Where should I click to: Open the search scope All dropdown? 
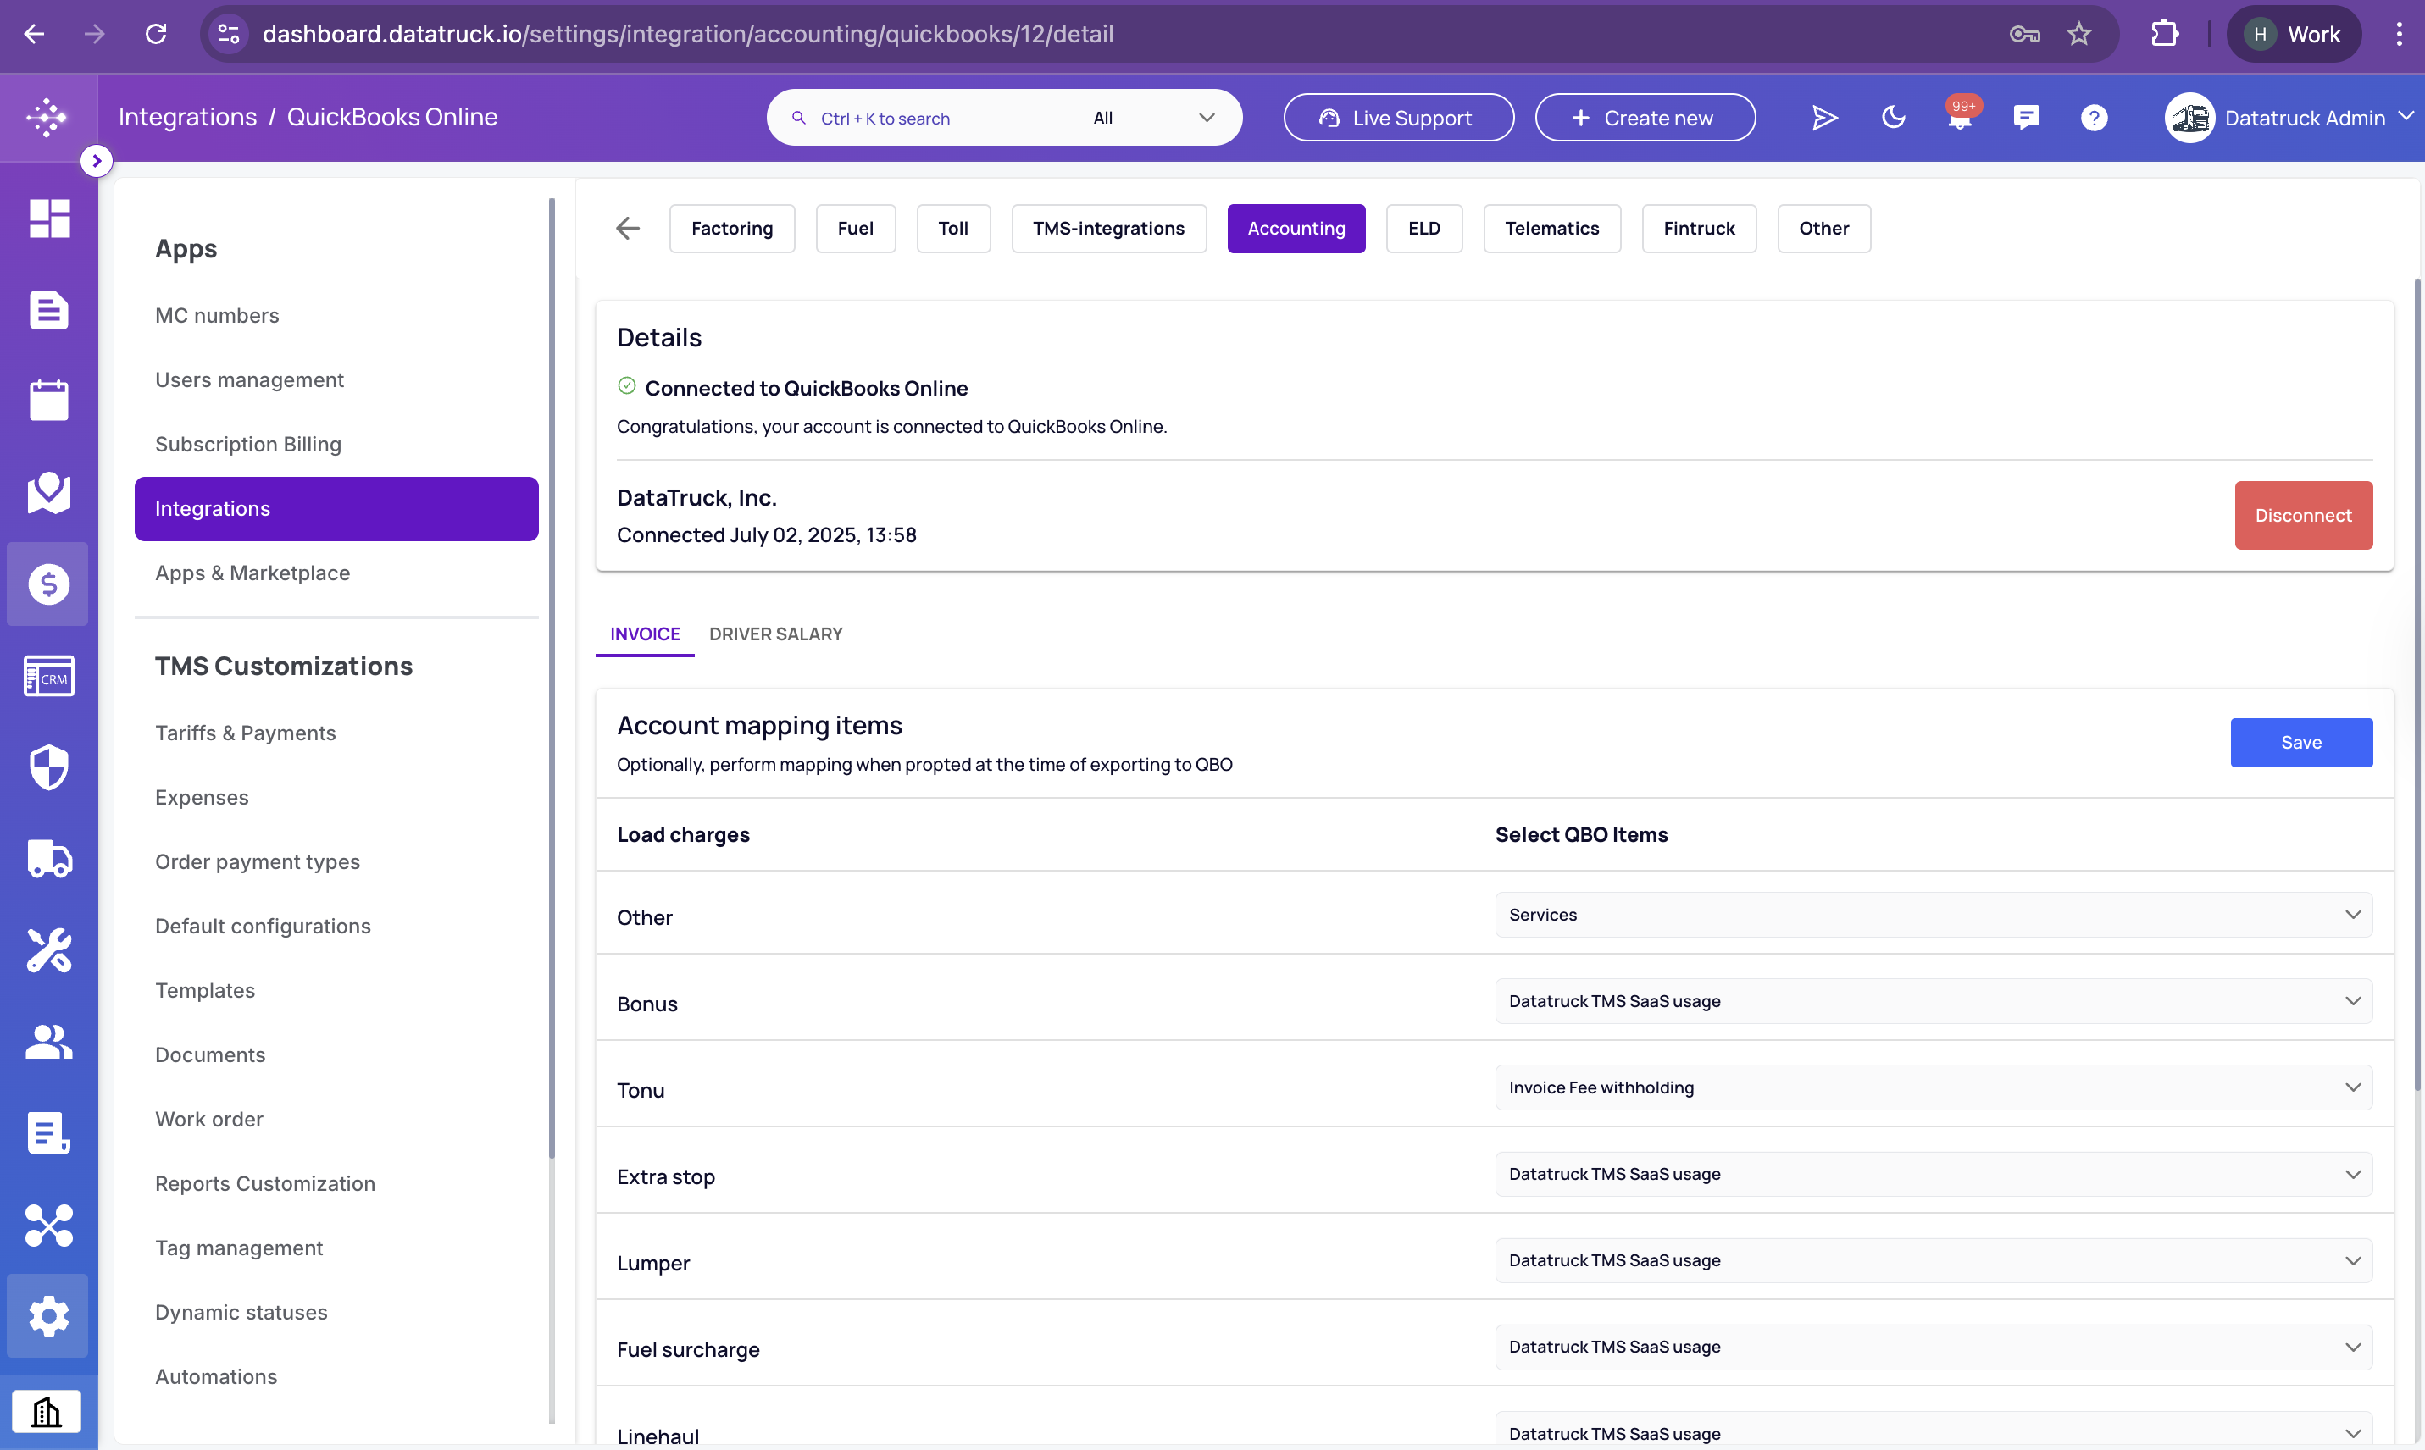coord(1153,117)
